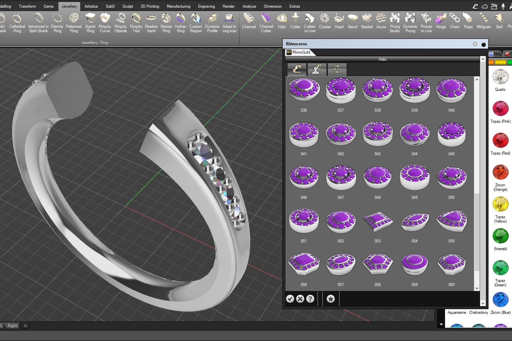Viewport: 512px width, 341px height.
Task: Expand the dropdown arrow below materials panel
Action: pyautogui.click(x=441, y=325)
